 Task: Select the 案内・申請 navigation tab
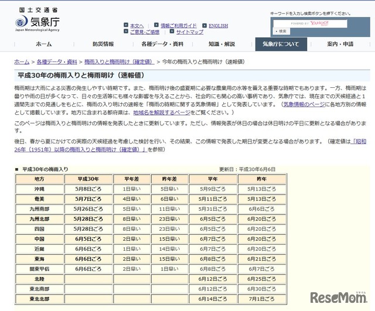[x=340, y=44]
